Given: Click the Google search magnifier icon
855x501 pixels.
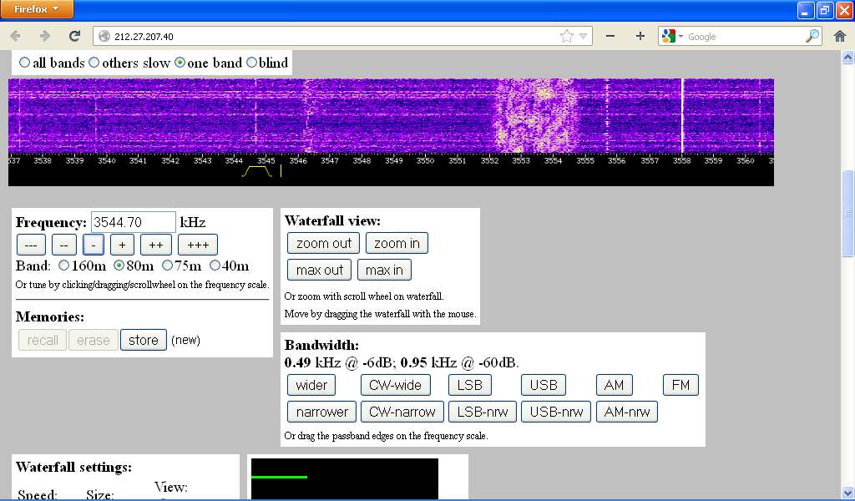Looking at the screenshot, I should tap(812, 36).
